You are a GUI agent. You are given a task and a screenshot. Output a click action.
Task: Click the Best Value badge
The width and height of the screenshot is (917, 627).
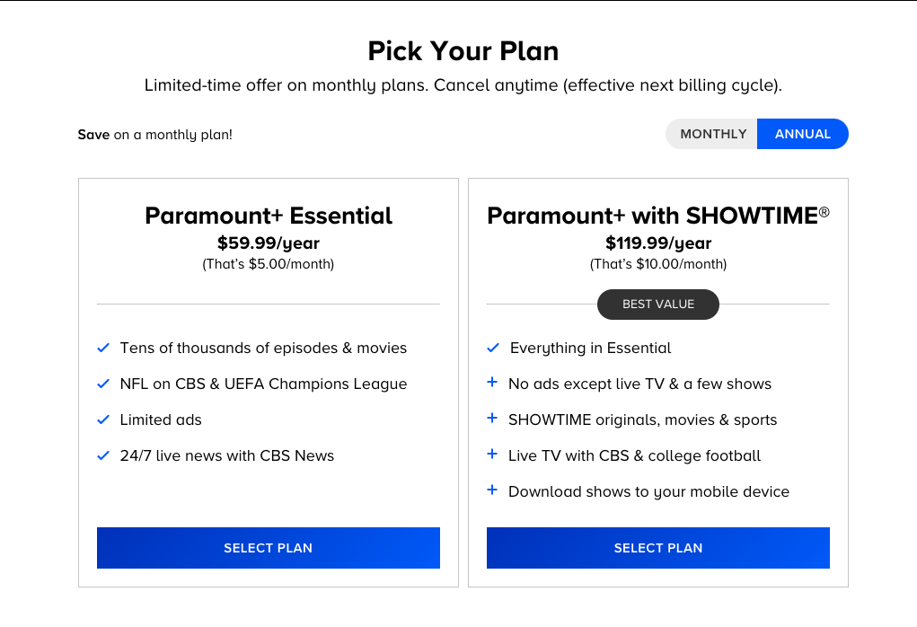click(657, 305)
